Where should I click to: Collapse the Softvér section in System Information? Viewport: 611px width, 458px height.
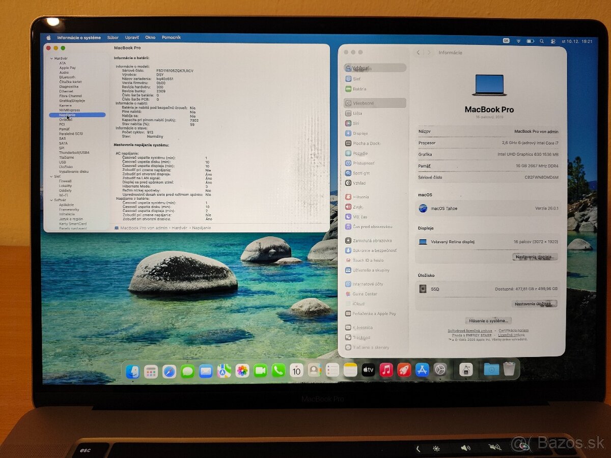[51, 199]
